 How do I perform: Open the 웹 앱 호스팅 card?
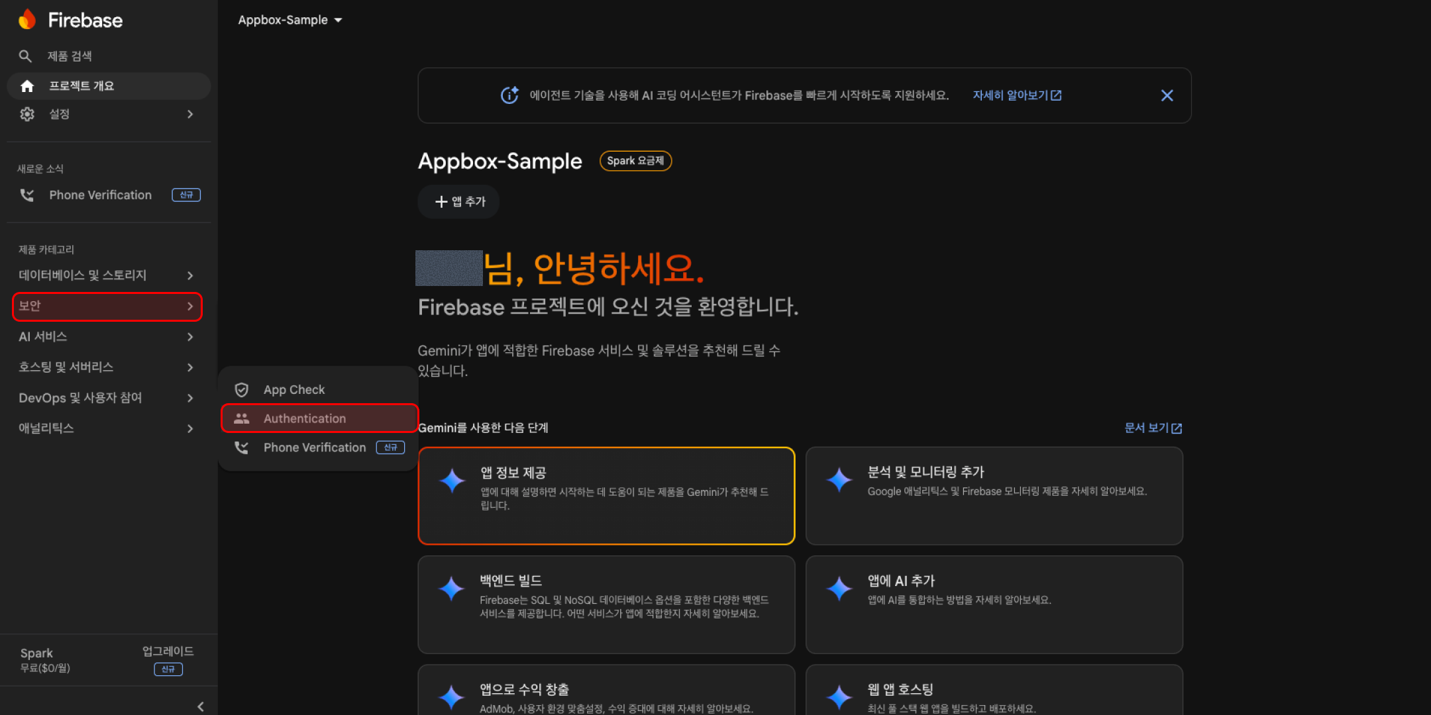(994, 690)
